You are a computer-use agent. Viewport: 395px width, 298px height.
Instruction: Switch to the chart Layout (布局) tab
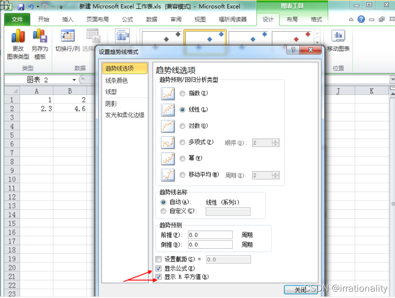coord(292,19)
